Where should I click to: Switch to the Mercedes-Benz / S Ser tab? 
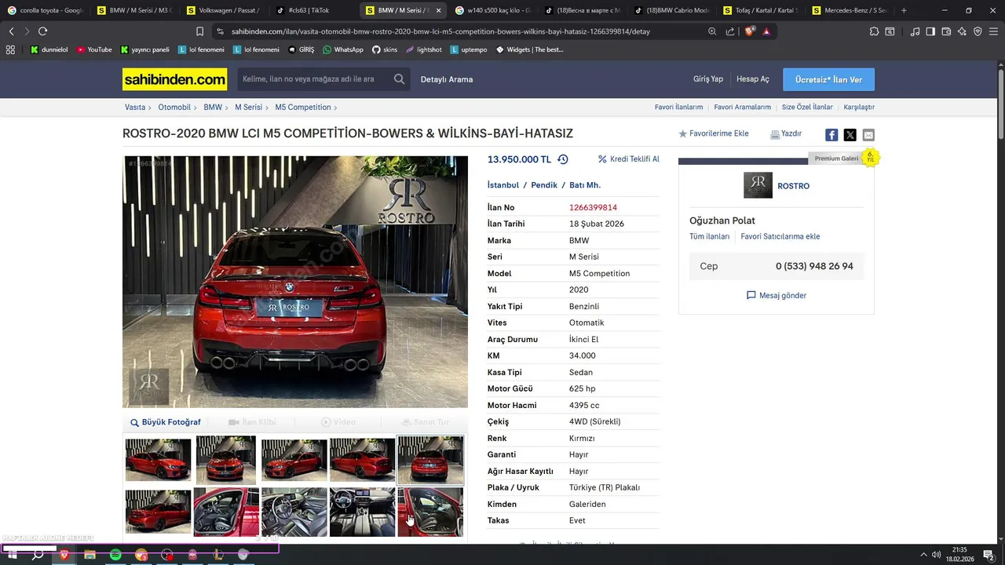(x=852, y=10)
